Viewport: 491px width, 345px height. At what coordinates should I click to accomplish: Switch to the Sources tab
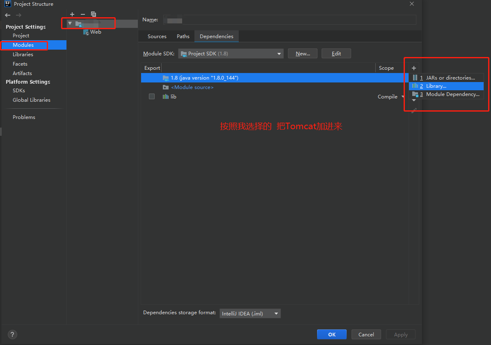[x=157, y=37]
